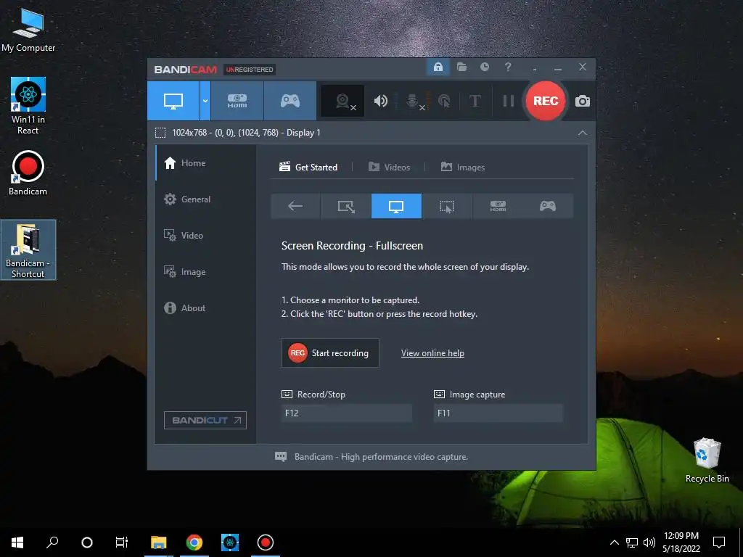
Task: Select Screen Recording mode in top toolbar
Action: click(x=173, y=101)
